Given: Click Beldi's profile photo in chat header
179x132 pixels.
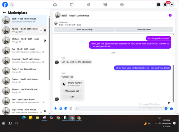Looking at the screenshot, I should coord(58,15).
